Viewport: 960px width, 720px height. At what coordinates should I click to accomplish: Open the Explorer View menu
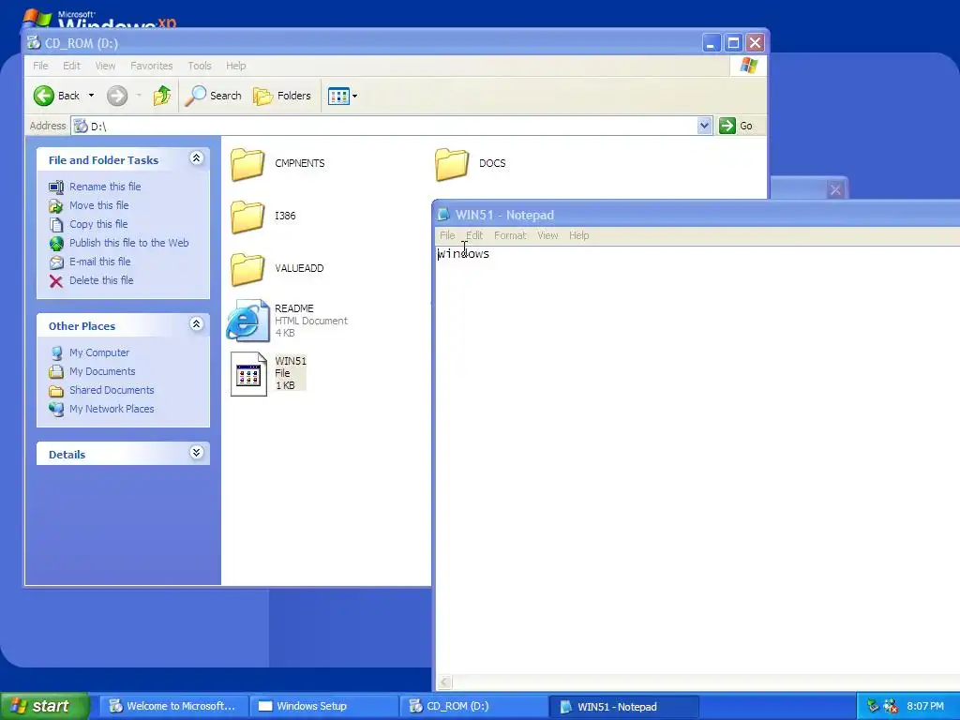pyautogui.click(x=105, y=66)
